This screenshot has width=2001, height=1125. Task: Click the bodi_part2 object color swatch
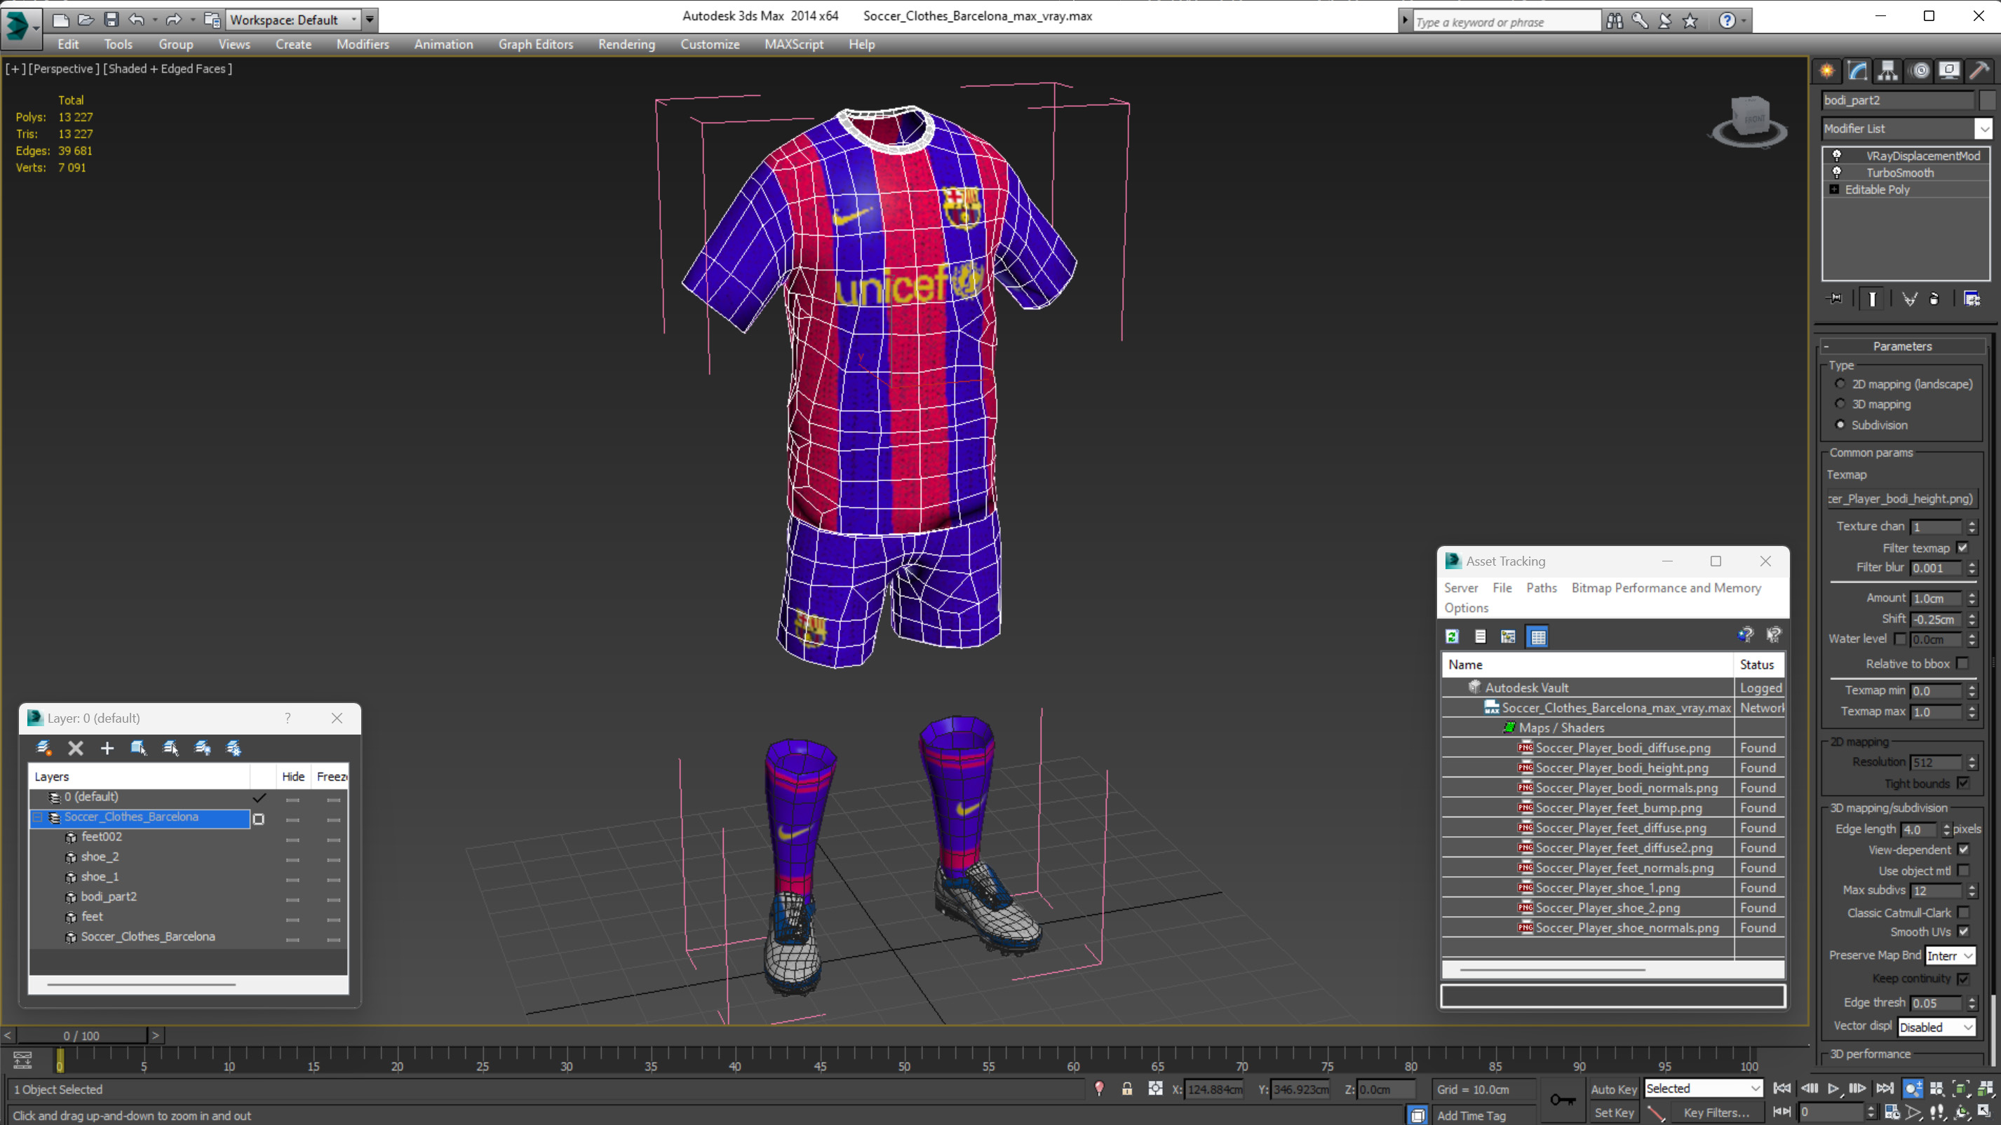coord(1987,100)
